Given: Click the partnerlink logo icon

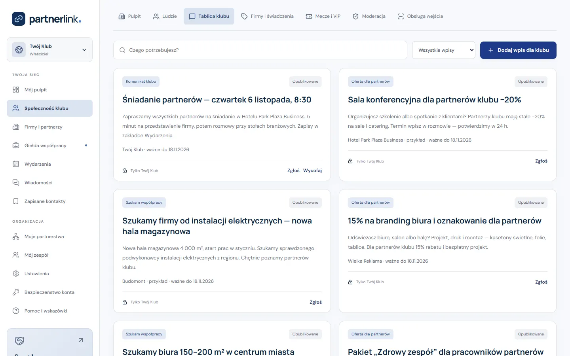Looking at the screenshot, I should coord(19,19).
